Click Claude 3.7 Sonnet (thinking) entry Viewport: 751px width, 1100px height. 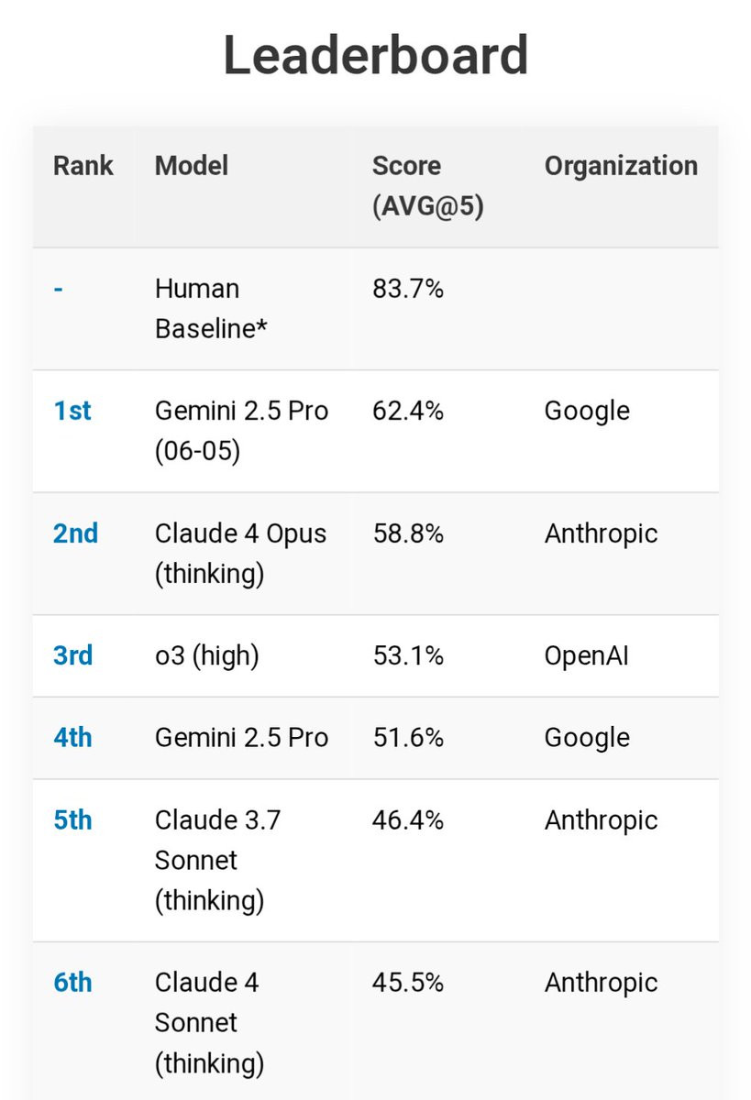pyautogui.click(x=217, y=861)
